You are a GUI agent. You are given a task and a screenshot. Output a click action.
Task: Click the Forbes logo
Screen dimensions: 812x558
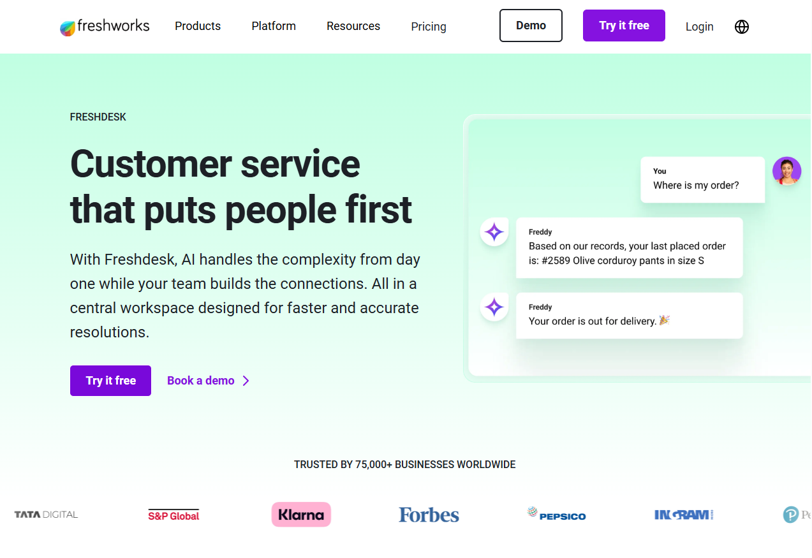click(429, 515)
